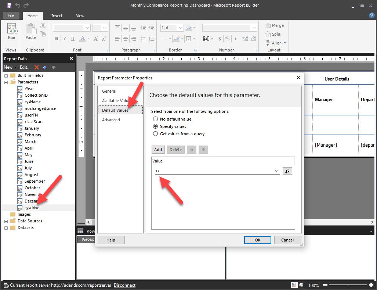
Task: Click Cancel in the dialog
Action: pos(287,240)
